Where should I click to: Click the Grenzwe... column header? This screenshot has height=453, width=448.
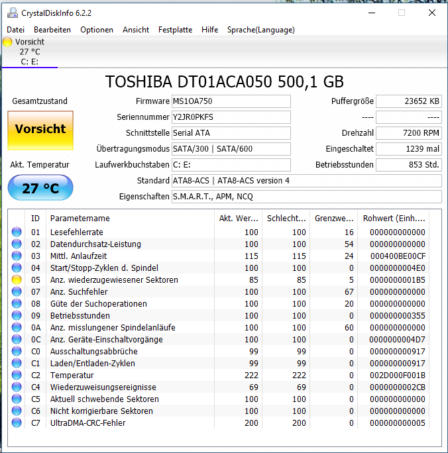tap(334, 219)
